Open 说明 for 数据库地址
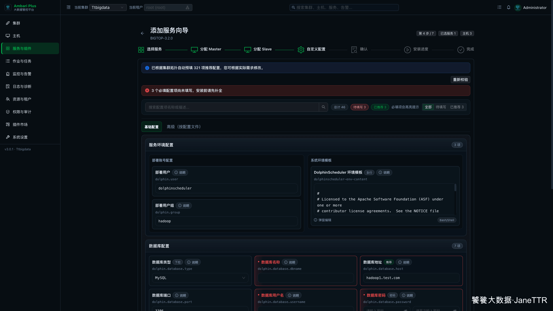Viewport: 553px width, 311px height. [404, 262]
